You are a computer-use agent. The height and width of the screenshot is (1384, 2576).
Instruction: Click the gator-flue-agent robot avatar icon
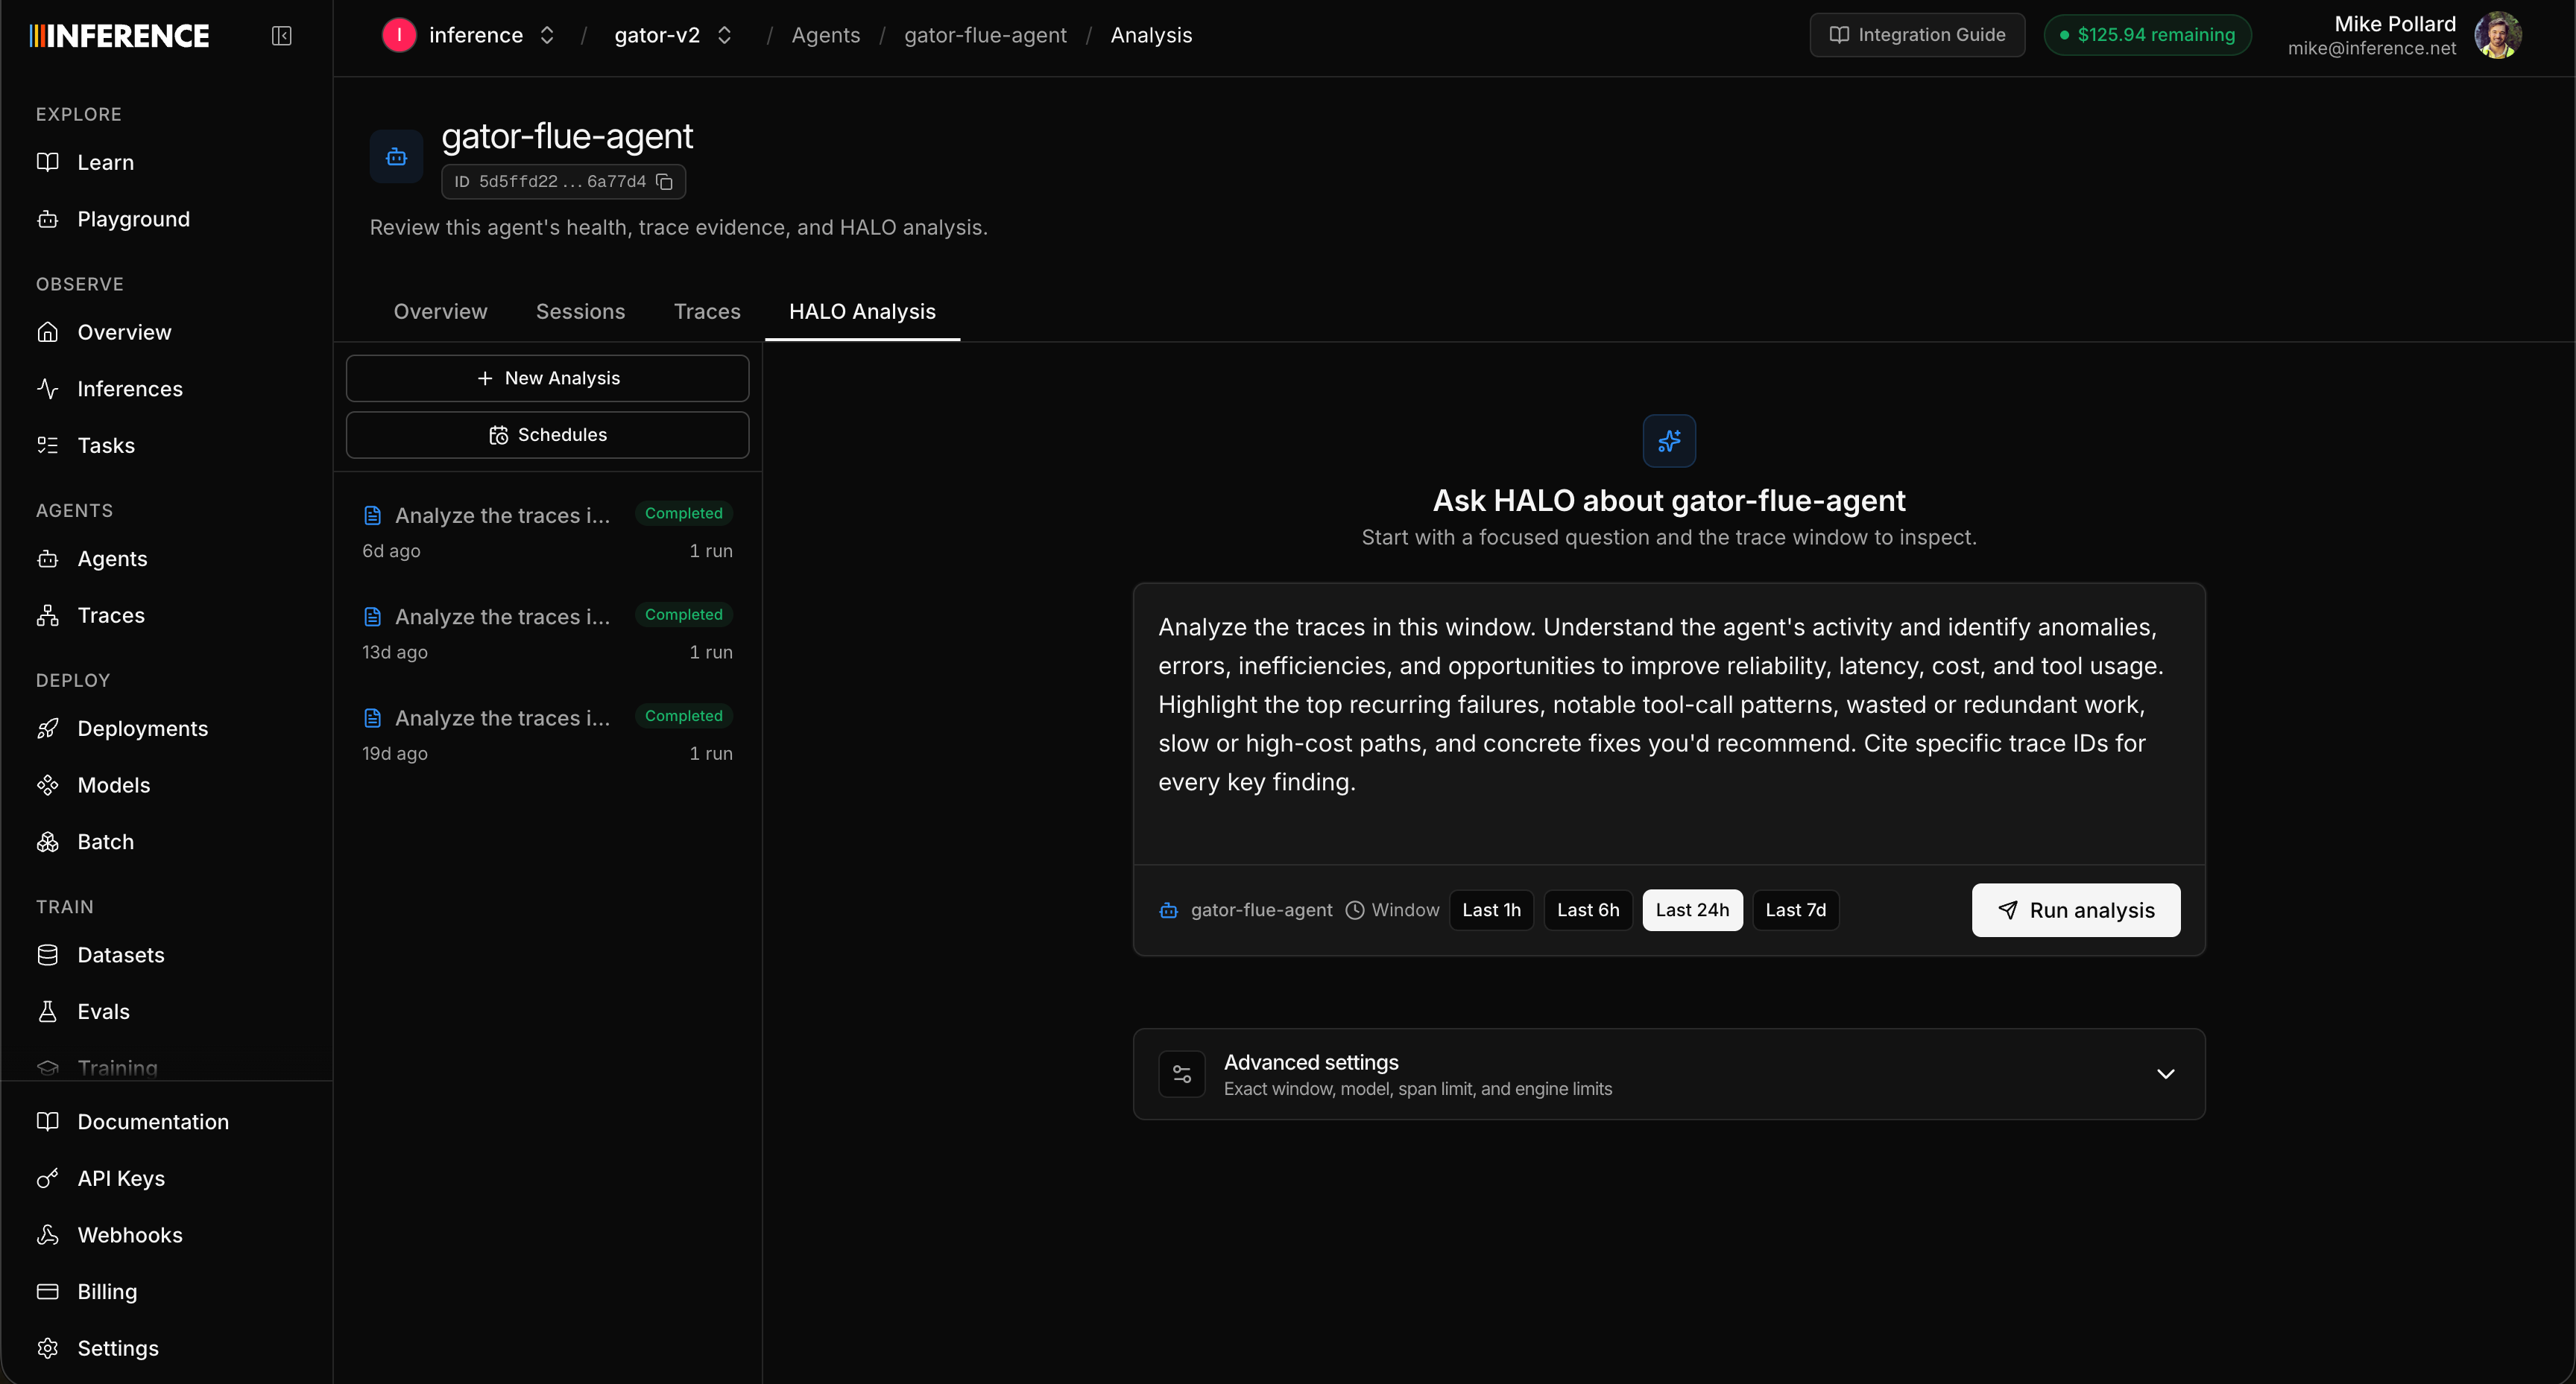point(396,157)
